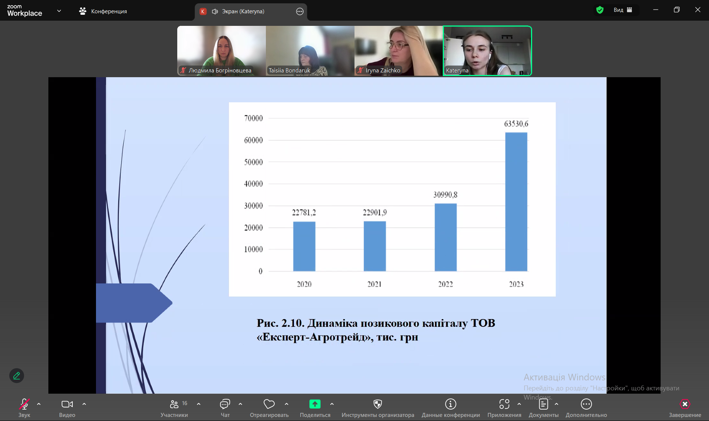
Task: Click the red Завершение end meeting button
Action: coord(685,404)
